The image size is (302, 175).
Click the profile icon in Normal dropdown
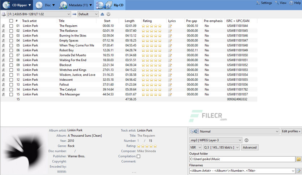coord(194,132)
